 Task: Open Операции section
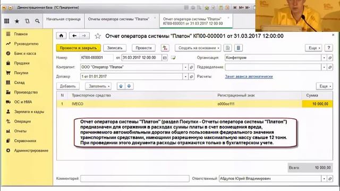click(22, 121)
